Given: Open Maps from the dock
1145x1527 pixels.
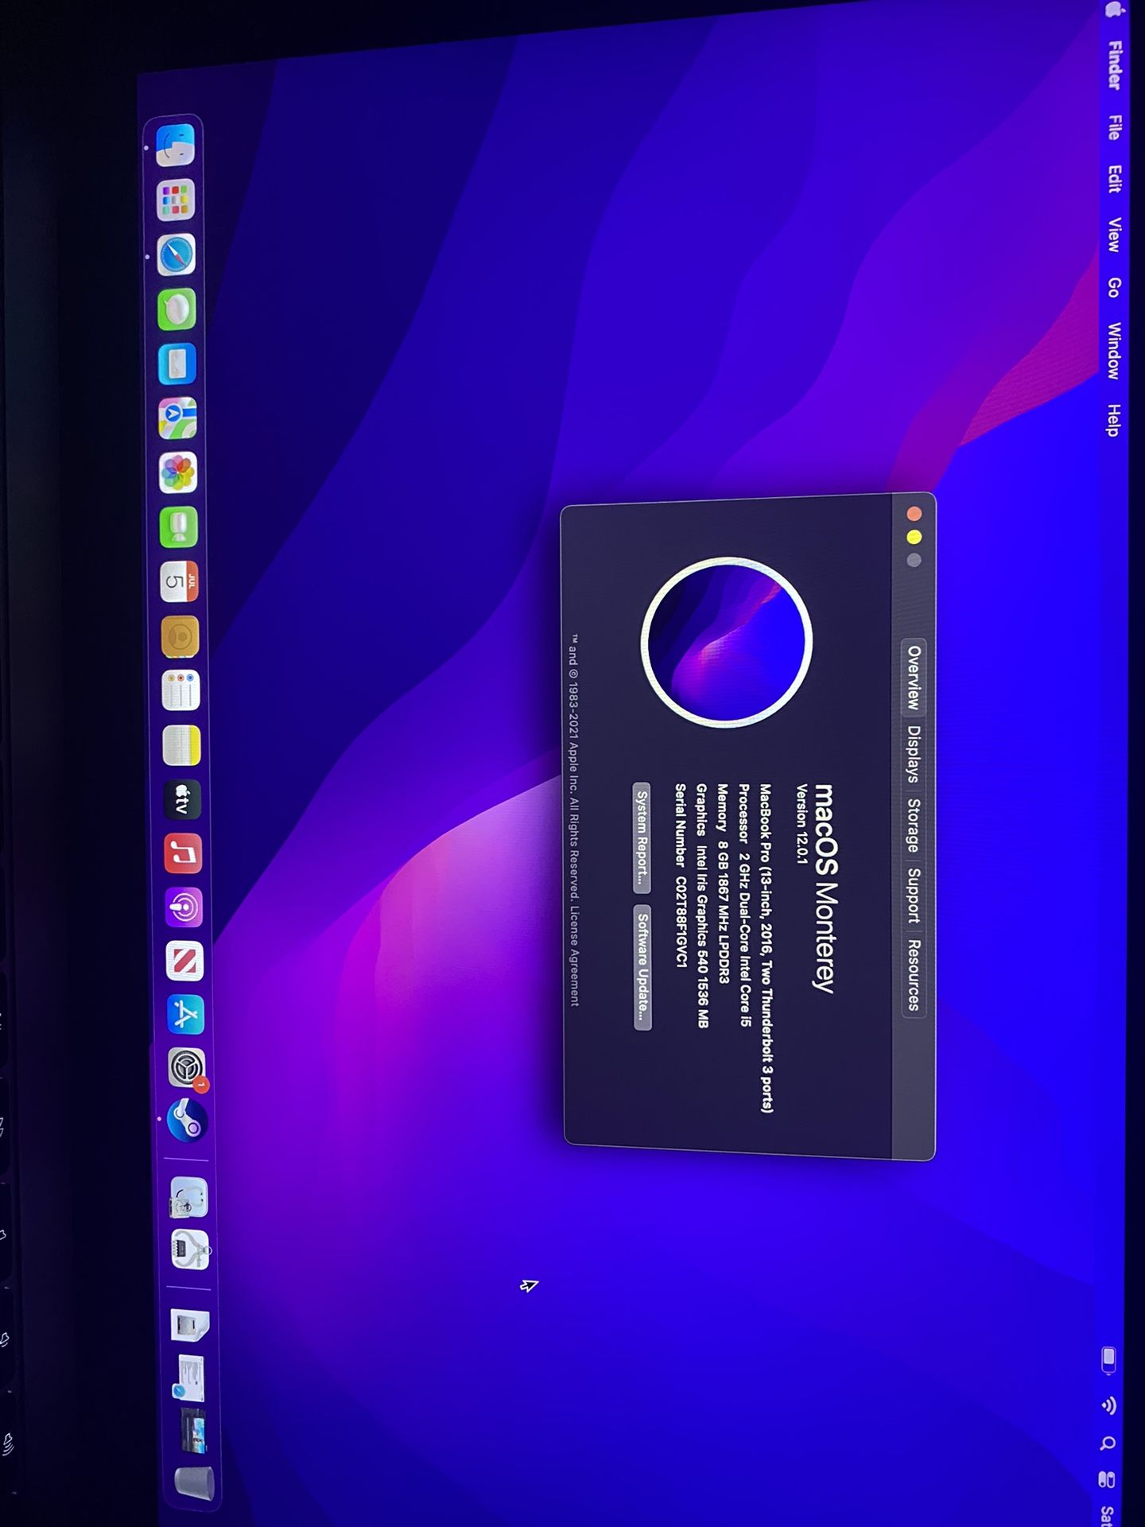Looking at the screenshot, I should point(177,418).
